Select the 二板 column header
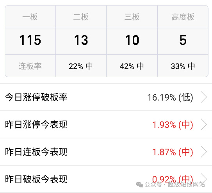Viewport: 212px width, 193px height. (81, 17)
